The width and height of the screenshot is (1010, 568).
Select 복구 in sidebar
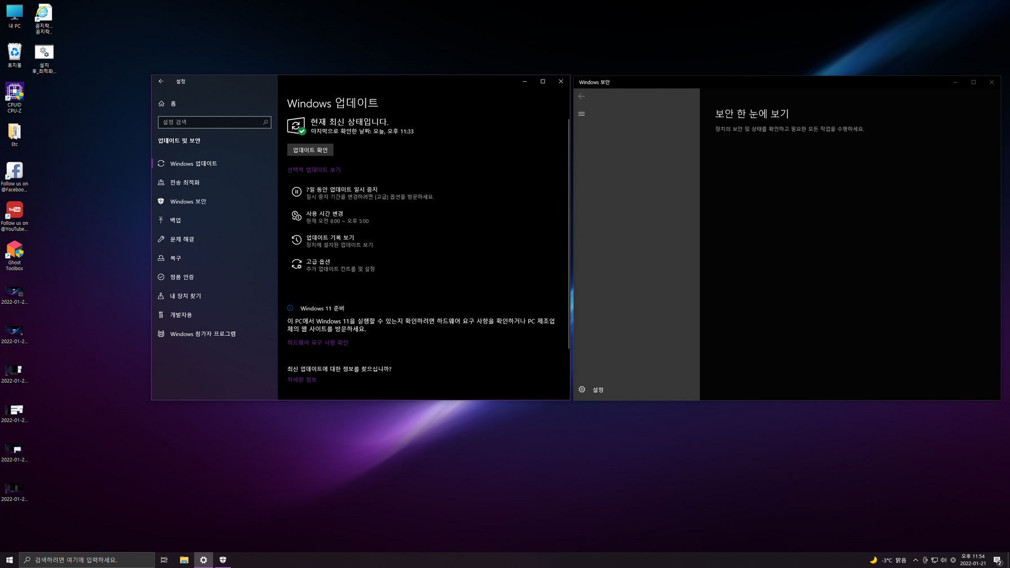pos(214,258)
